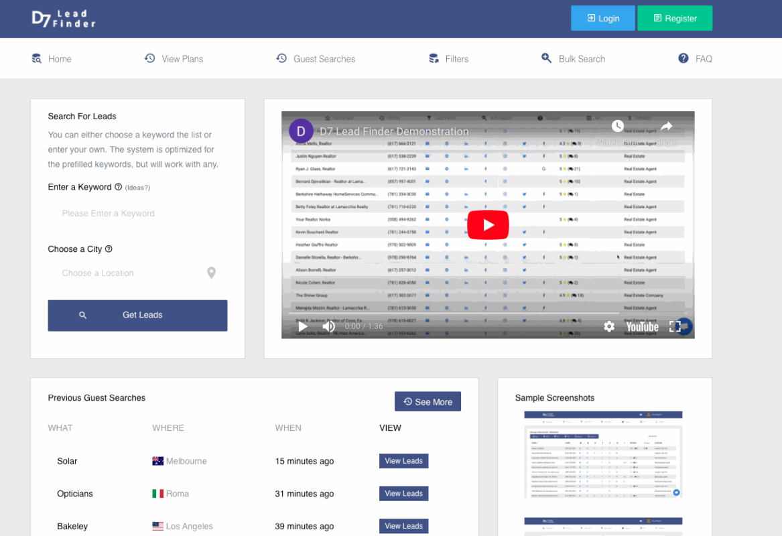Screen dimensions: 782x536
Task: Click the D7 Lead Finder logo
Action: tap(64, 19)
